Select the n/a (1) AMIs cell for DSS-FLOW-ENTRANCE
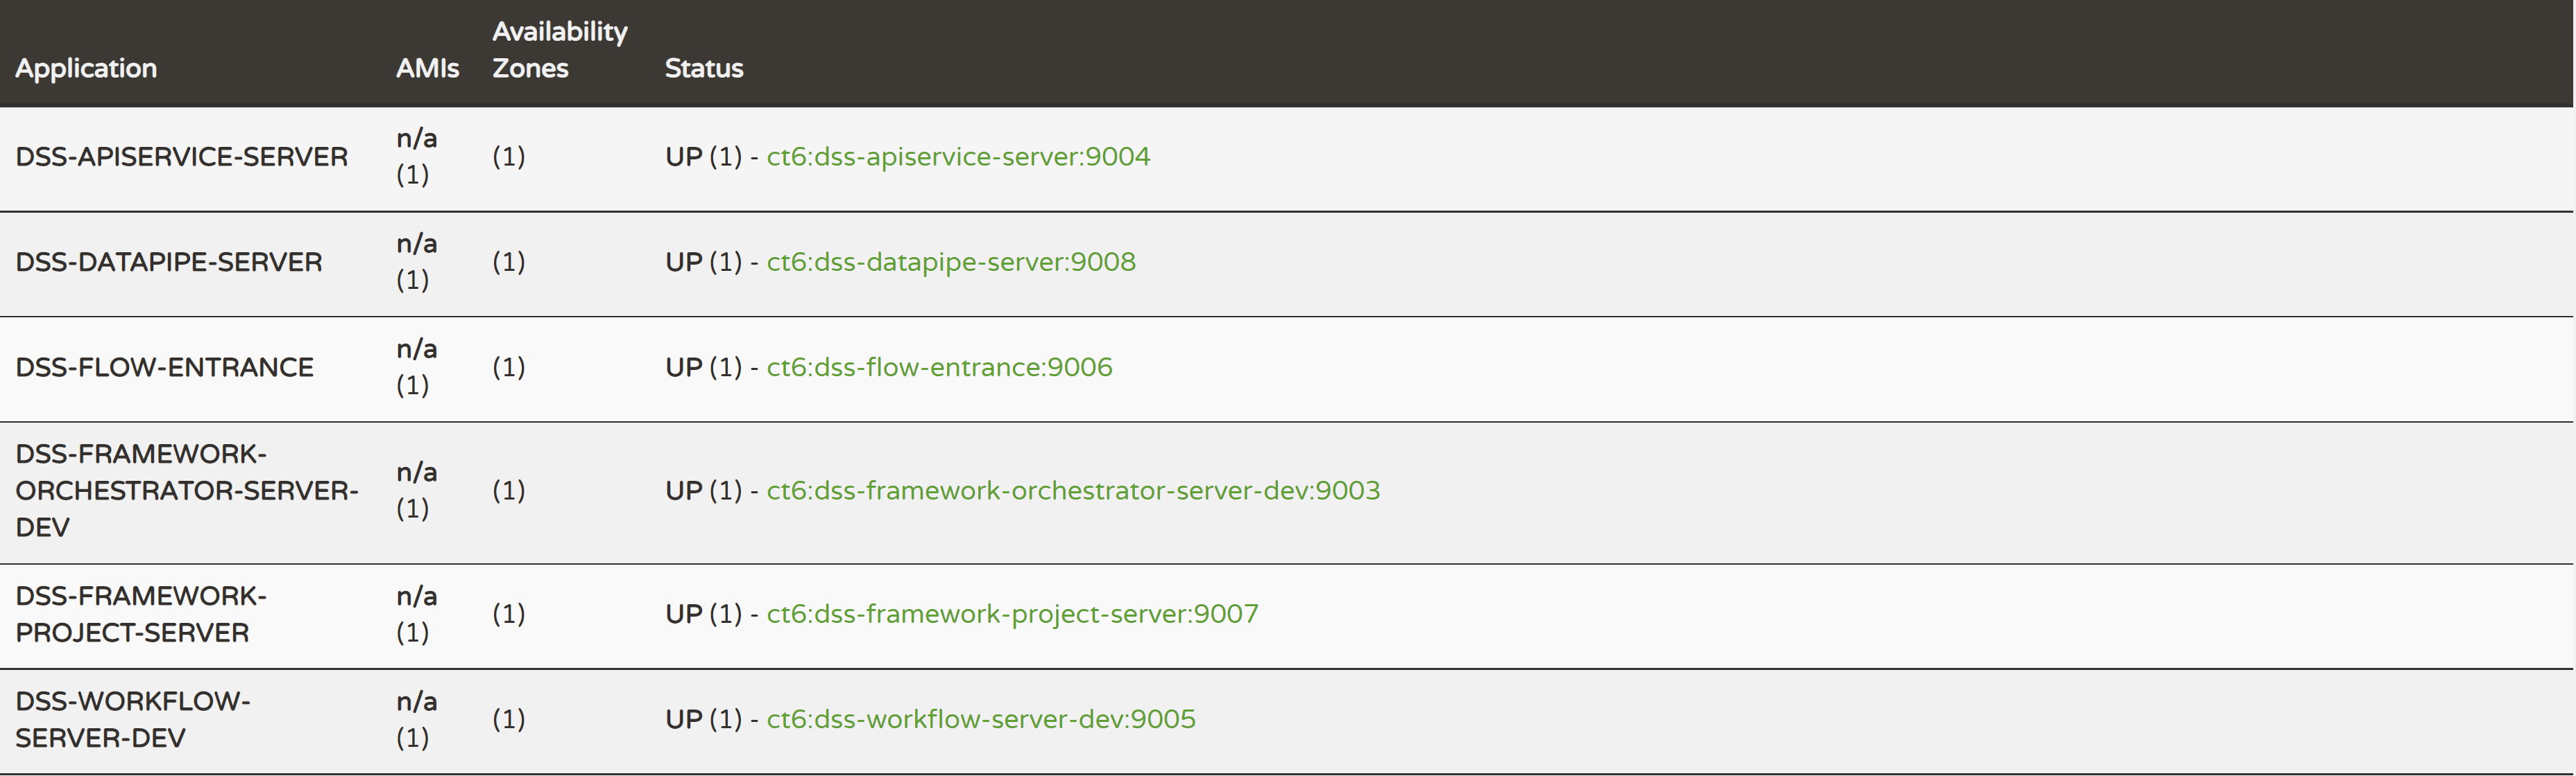This screenshot has height=776, width=2576. coord(417,367)
